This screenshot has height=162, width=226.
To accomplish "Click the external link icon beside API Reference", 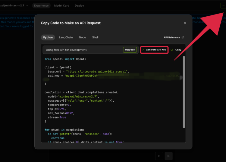I will click(x=183, y=37).
